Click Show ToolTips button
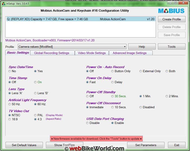The image size is (190, 151). click(65, 145)
